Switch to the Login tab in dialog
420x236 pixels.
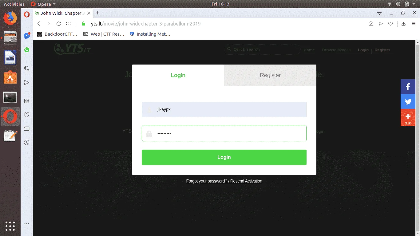pyautogui.click(x=178, y=75)
